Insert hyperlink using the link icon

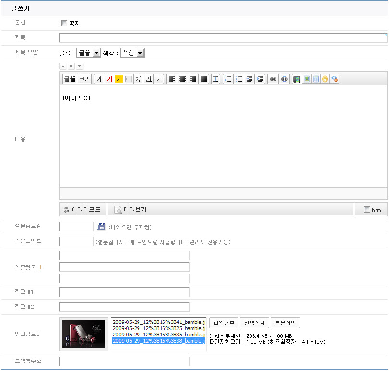click(273, 79)
